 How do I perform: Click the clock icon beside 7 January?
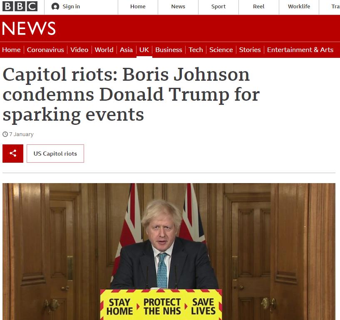click(5, 134)
